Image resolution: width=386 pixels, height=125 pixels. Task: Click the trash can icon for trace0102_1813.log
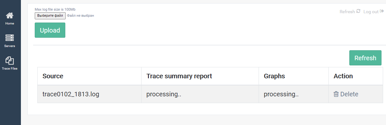coord(336,94)
